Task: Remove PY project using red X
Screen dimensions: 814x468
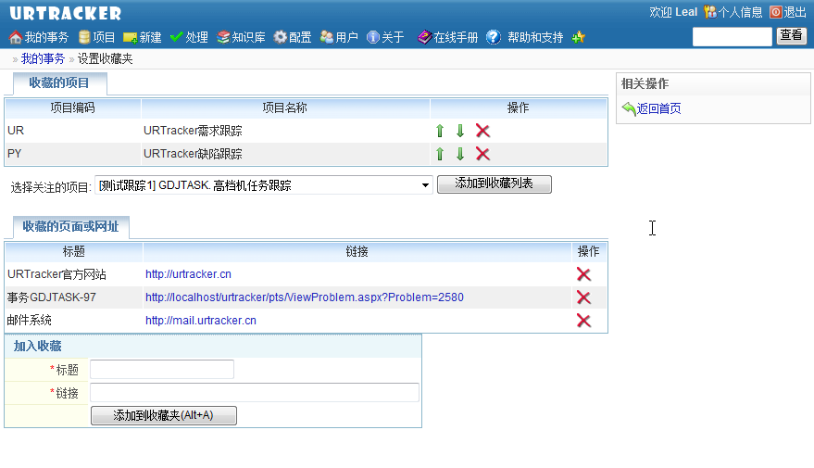Action: pyautogui.click(x=482, y=154)
